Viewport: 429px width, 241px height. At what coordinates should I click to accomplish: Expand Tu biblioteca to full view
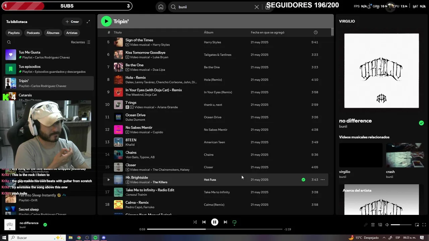tap(88, 22)
